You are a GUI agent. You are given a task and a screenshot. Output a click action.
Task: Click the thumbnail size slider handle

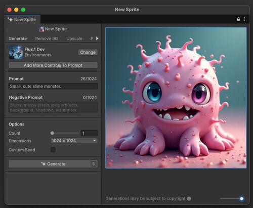[241, 198]
